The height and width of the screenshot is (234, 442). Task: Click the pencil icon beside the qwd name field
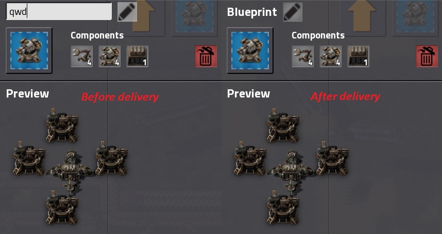click(x=127, y=12)
